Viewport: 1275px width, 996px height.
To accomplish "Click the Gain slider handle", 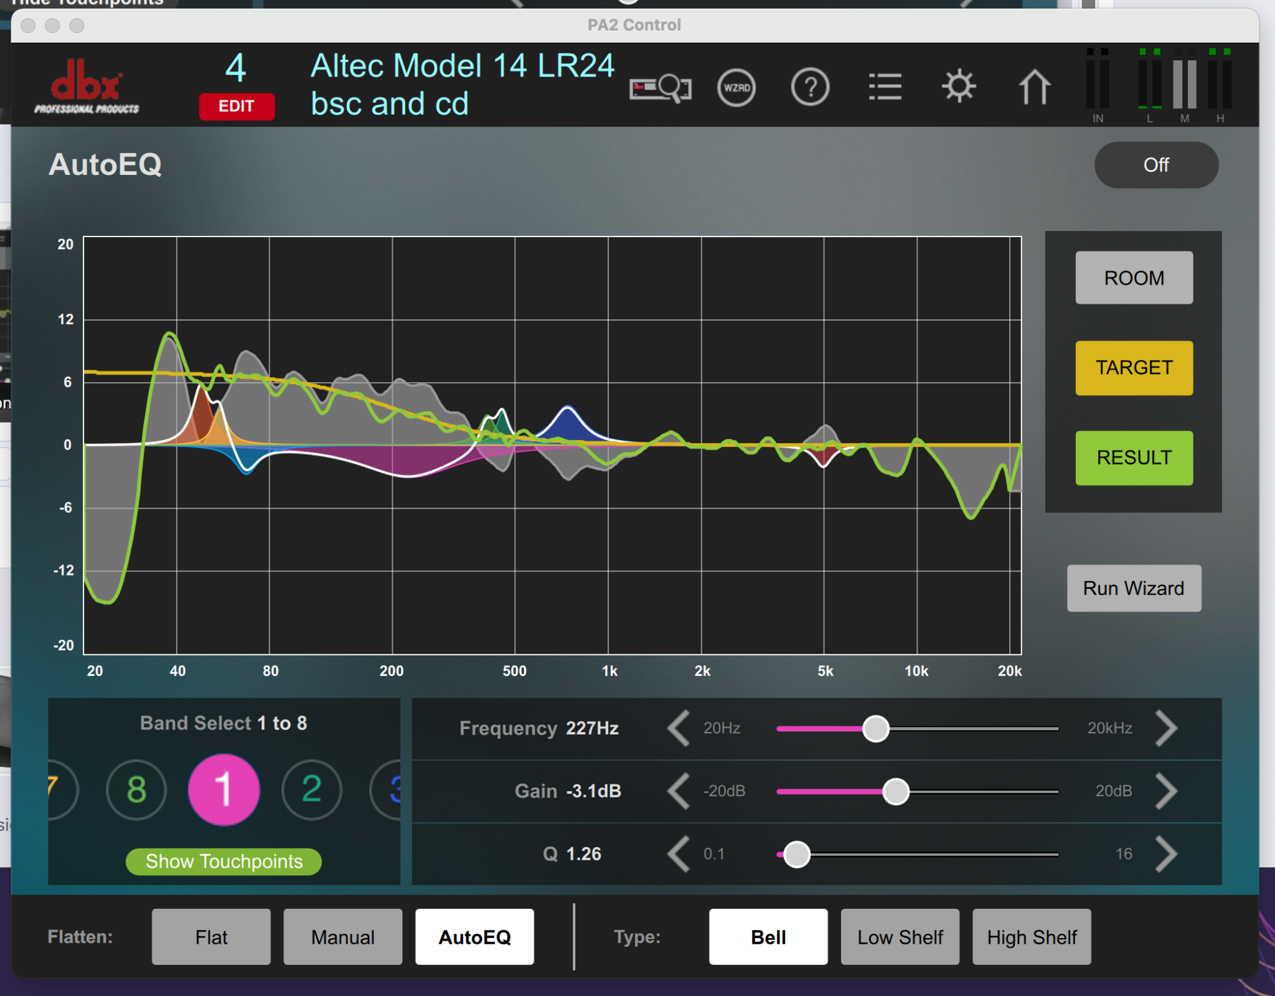I will [x=896, y=792].
